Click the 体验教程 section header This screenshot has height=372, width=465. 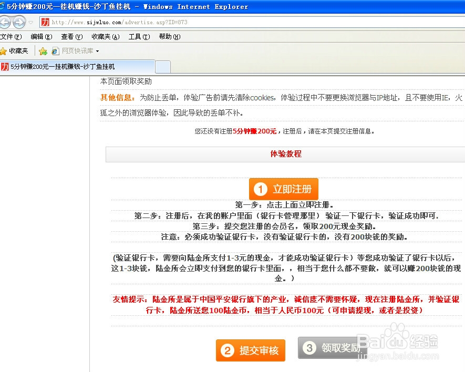(286, 154)
